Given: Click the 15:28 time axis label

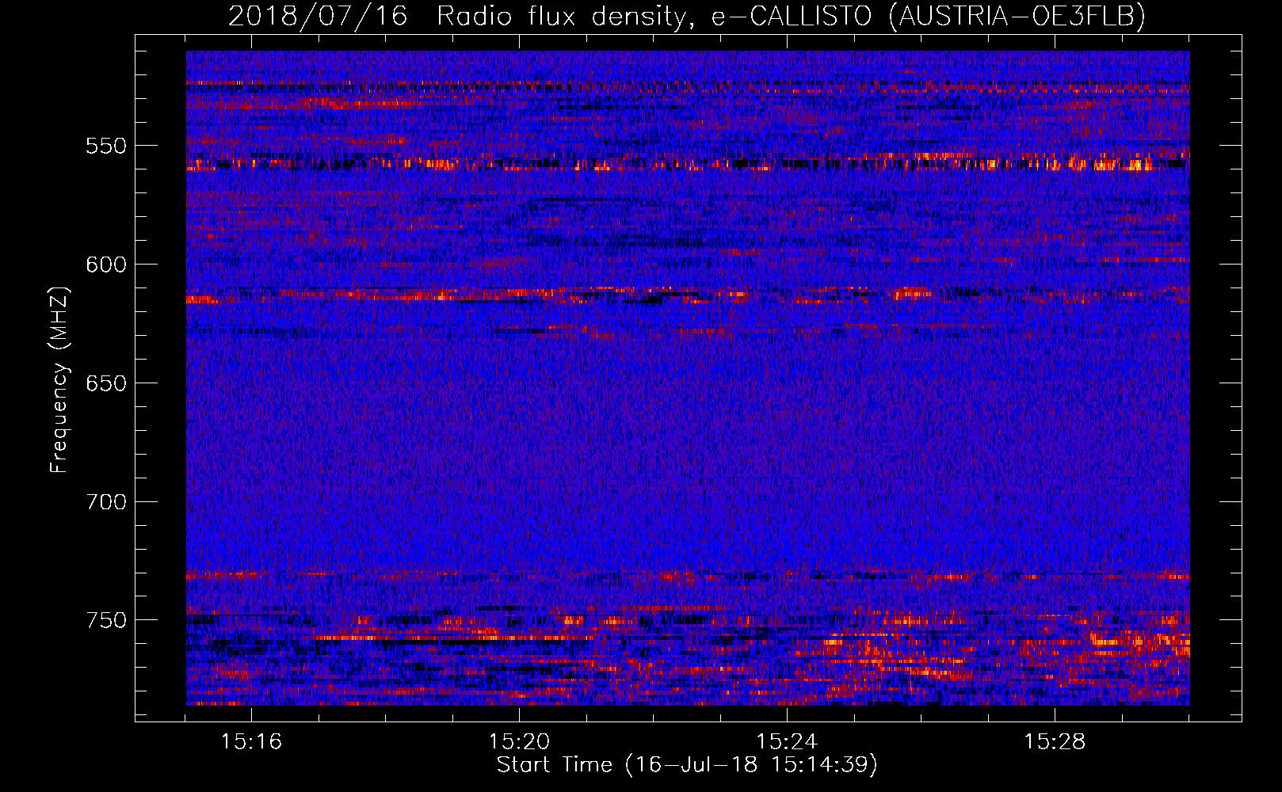Looking at the screenshot, I should click(x=1055, y=741).
